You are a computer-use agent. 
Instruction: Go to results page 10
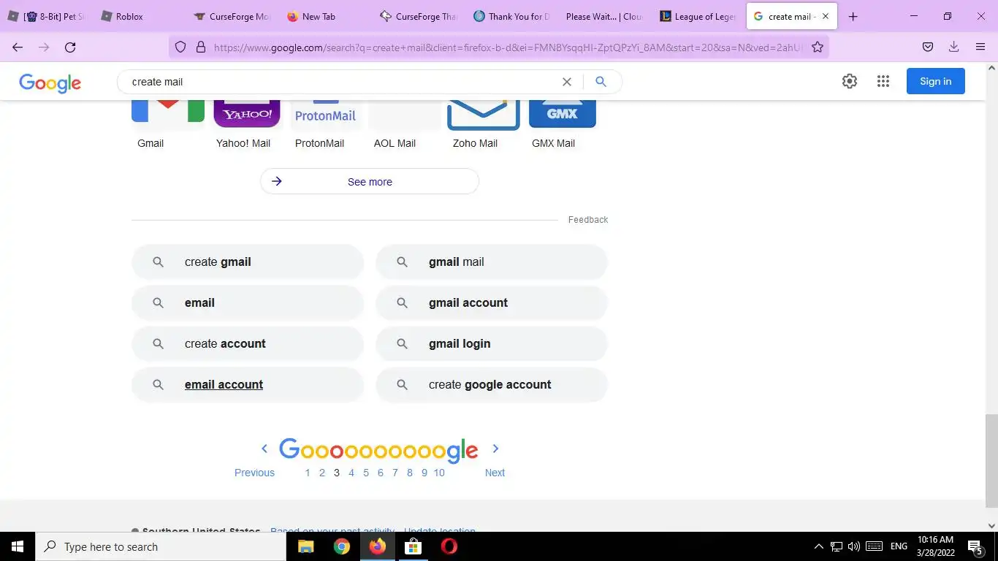click(439, 473)
